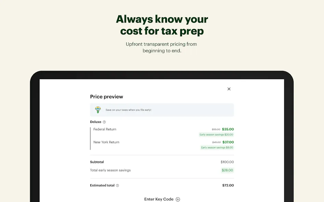Select the Enter Key Code link
The image size is (324, 202).
[x=159, y=199]
